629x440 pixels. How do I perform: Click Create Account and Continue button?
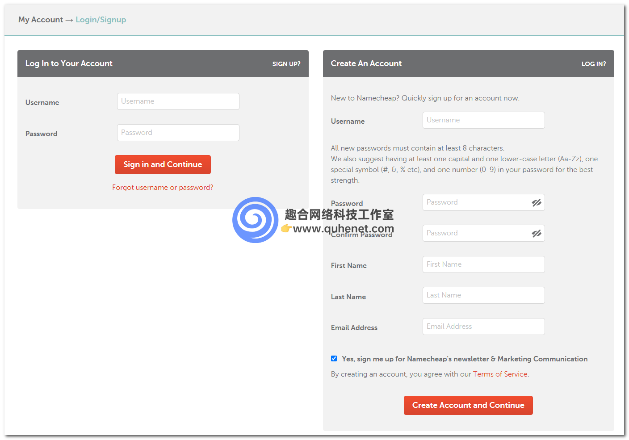[468, 405]
